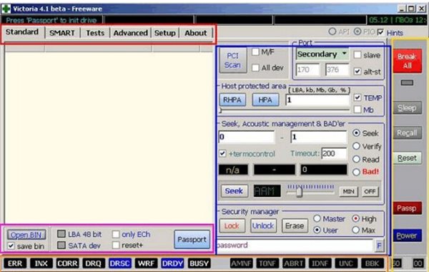Click the small gray LED under Break All
Screen dimensions: 429x272
407,83
